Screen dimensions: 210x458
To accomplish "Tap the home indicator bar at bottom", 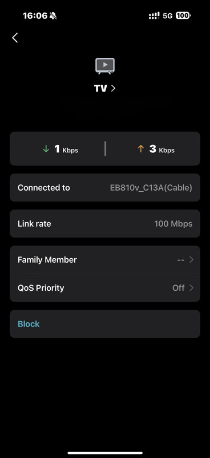I will click(x=105, y=453).
